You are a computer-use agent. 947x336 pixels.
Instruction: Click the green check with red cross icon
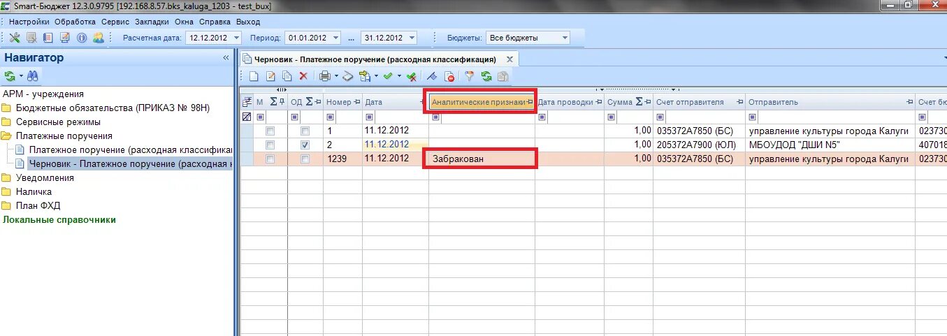point(412,76)
